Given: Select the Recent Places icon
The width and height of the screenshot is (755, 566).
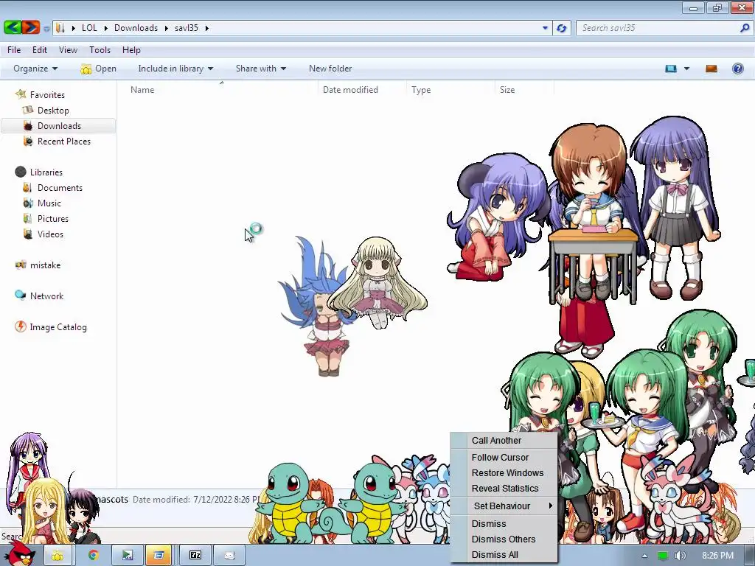Looking at the screenshot, I should 28,141.
